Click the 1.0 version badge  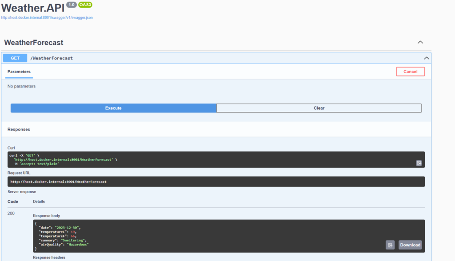(x=72, y=5)
